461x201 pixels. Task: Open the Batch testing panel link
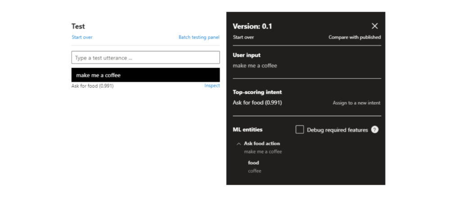click(x=199, y=37)
